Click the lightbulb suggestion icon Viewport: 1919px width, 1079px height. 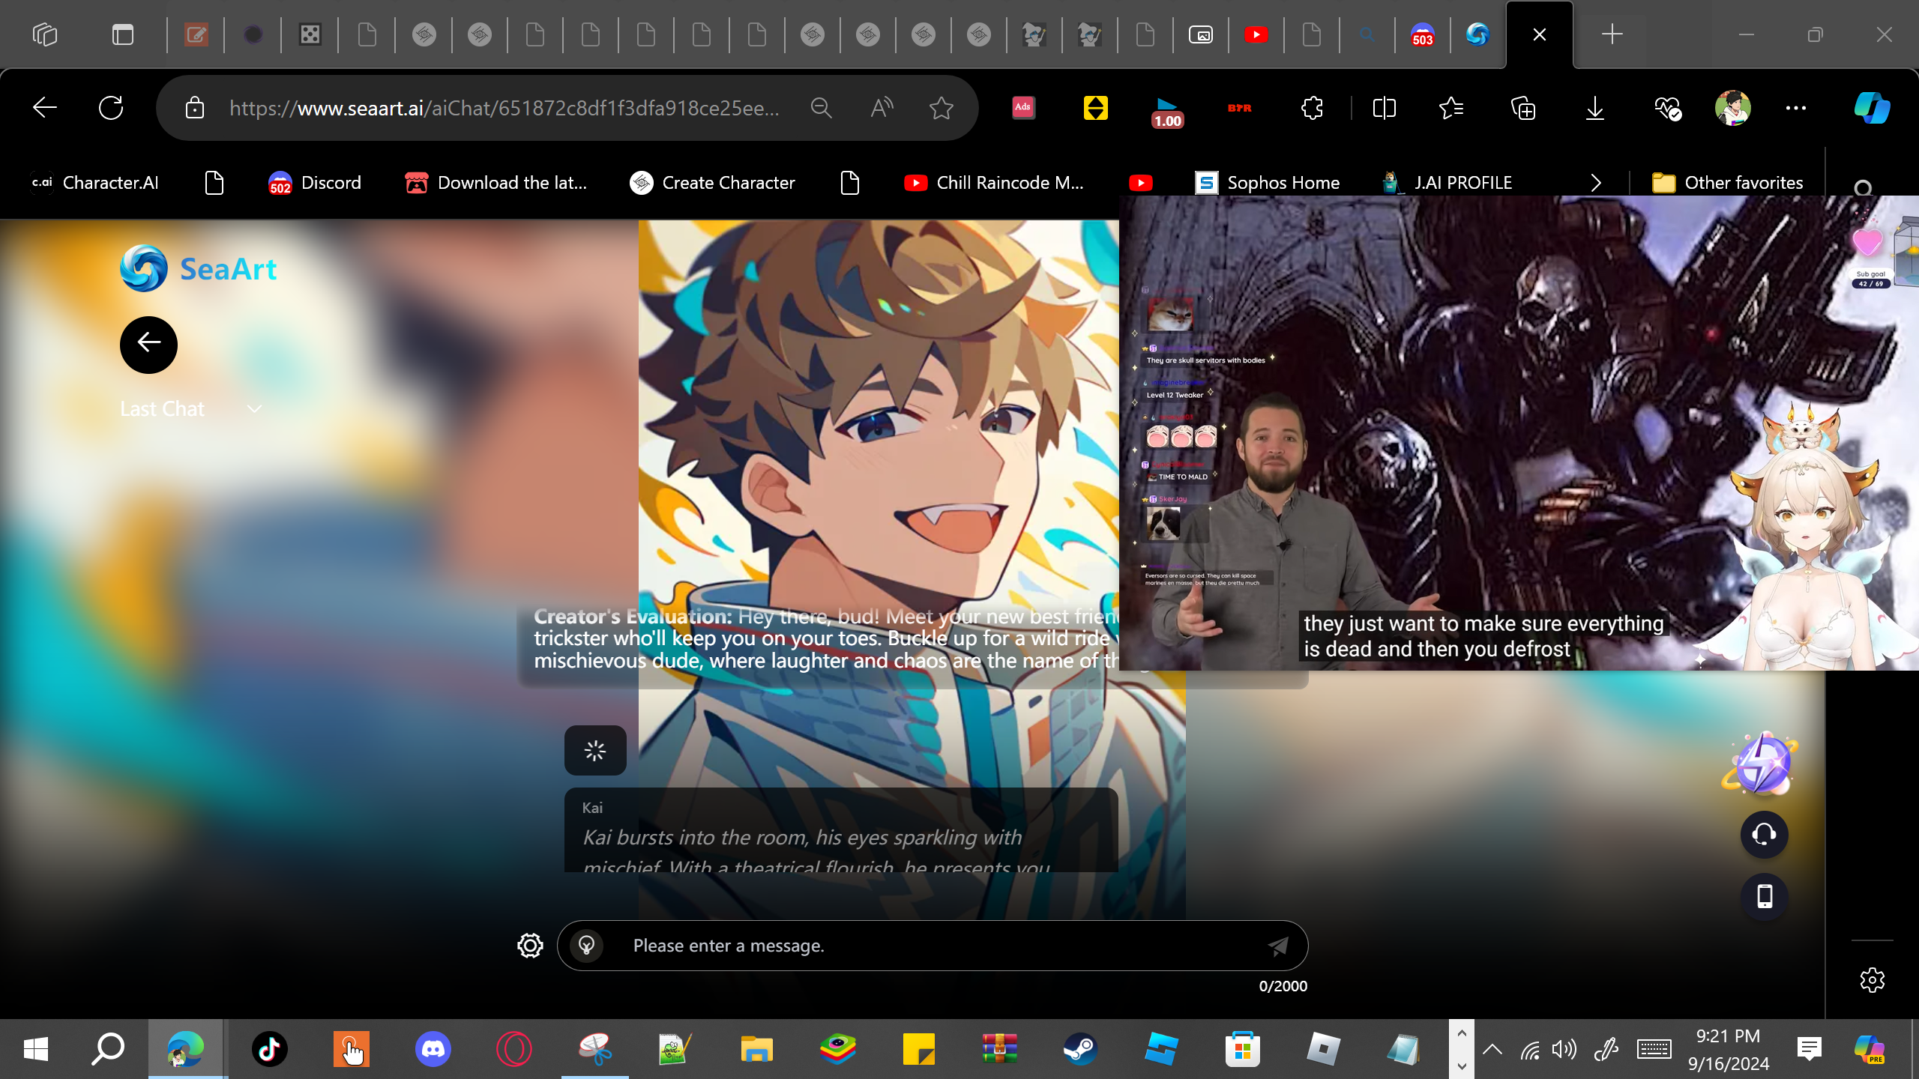pyautogui.click(x=587, y=946)
